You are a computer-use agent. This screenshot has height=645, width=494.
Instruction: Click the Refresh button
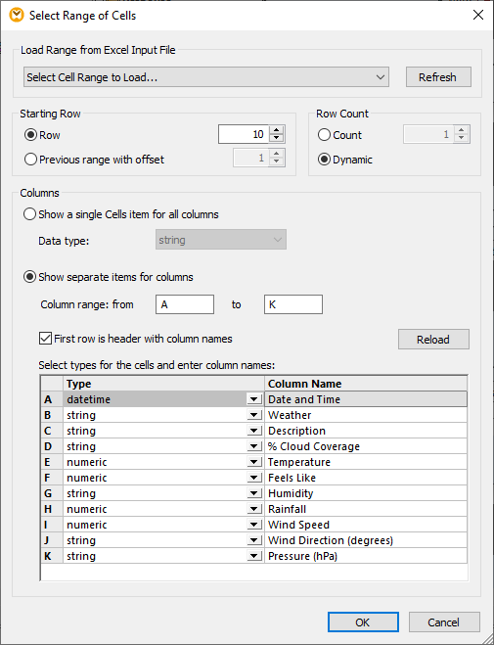(x=438, y=77)
